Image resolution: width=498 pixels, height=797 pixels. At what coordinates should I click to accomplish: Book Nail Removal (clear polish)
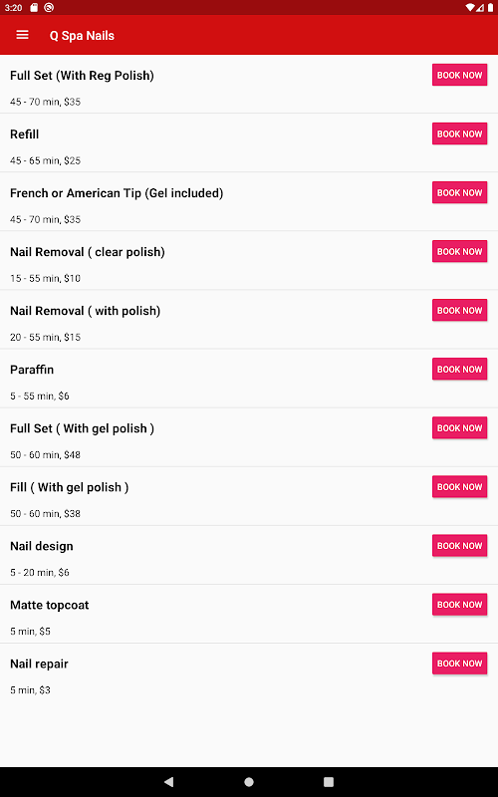coord(459,252)
